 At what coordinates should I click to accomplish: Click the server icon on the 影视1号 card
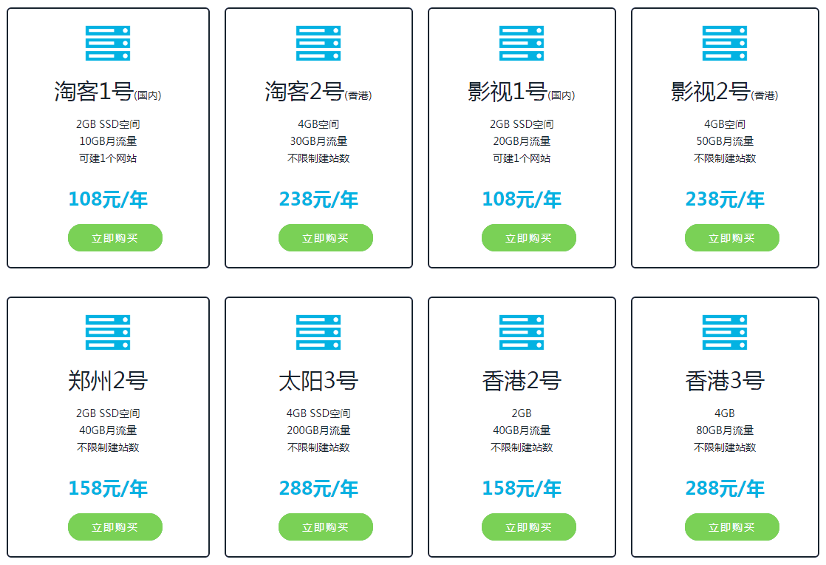pos(522,43)
